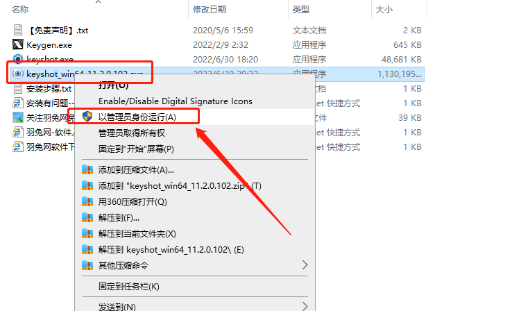This screenshot has width=512, height=311.
Task: Select the keyshot_win64 installer icon
Action: pos(18,74)
